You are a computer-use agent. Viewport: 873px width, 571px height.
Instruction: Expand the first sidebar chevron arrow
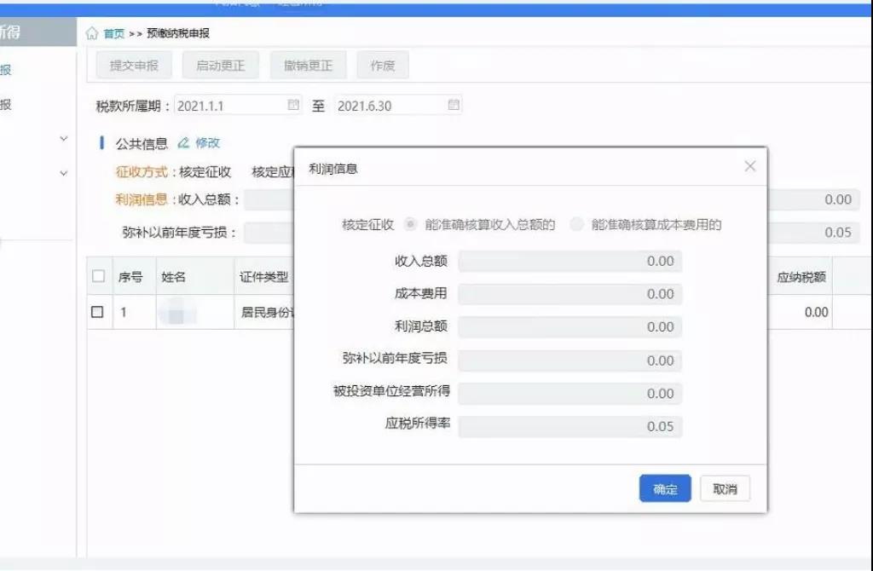pos(63,139)
